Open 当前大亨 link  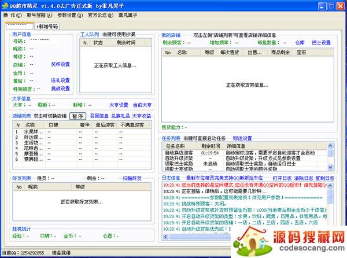pyautogui.click(x=142, y=105)
